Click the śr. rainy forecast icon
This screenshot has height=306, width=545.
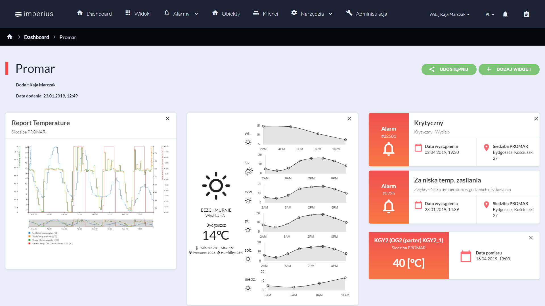click(x=249, y=171)
